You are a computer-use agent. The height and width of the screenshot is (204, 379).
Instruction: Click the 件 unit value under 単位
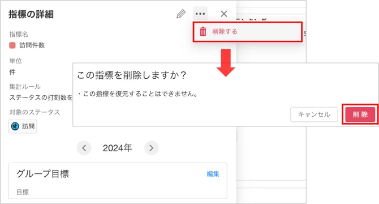point(12,72)
